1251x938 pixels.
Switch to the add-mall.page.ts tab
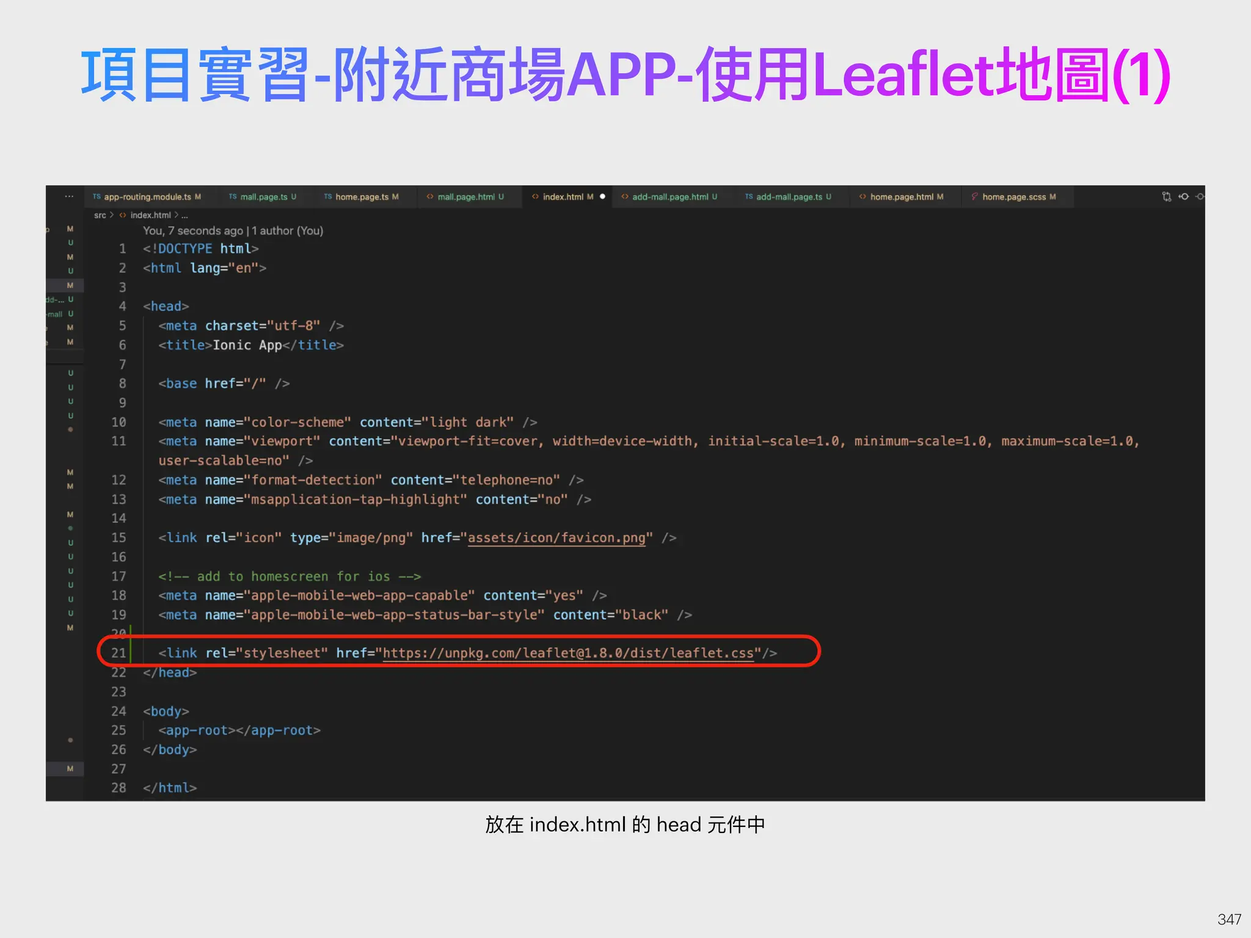(788, 197)
